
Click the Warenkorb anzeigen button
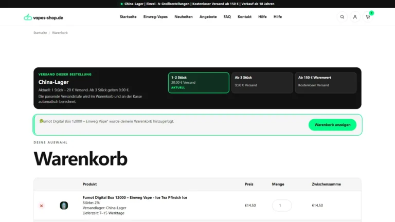pyautogui.click(x=332, y=125)
